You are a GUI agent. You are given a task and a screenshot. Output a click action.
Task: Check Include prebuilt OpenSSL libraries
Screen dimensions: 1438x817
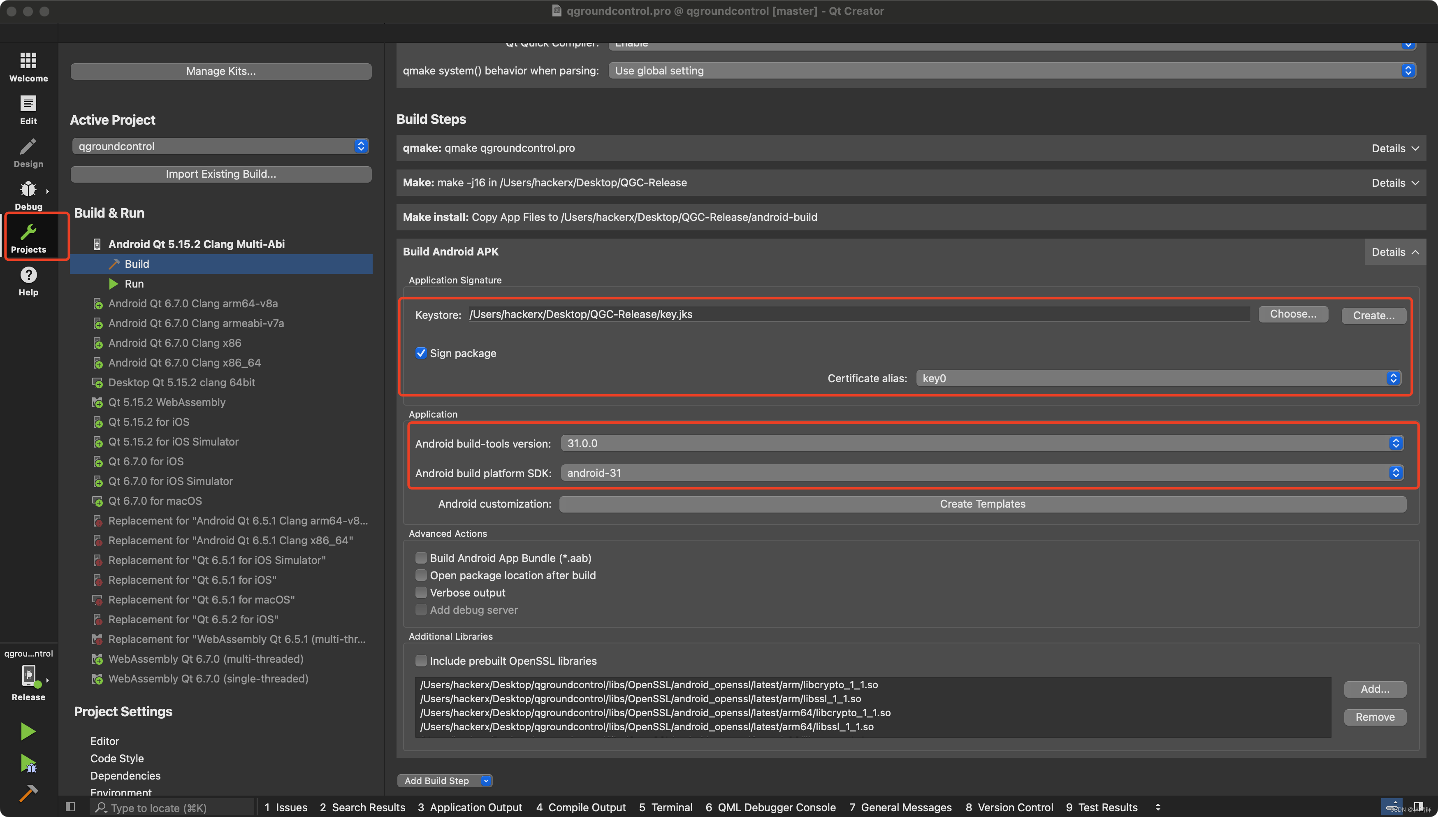pos(421,660)
